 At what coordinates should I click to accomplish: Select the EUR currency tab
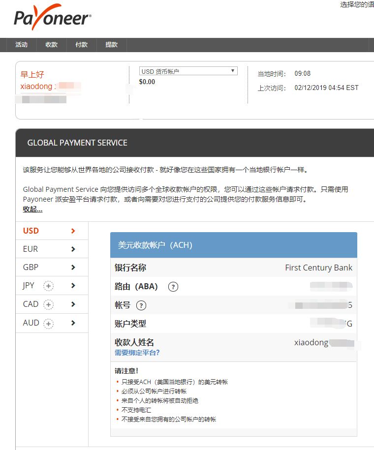click(x=52, y=249)
